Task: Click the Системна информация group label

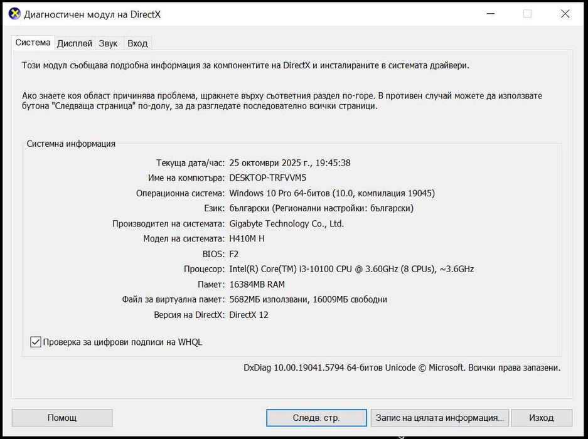Action: tap(71, 144)
